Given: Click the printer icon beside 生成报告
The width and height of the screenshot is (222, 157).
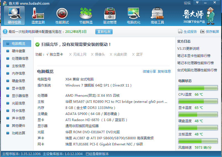Looking at the screenshot, I should [180, 31].
